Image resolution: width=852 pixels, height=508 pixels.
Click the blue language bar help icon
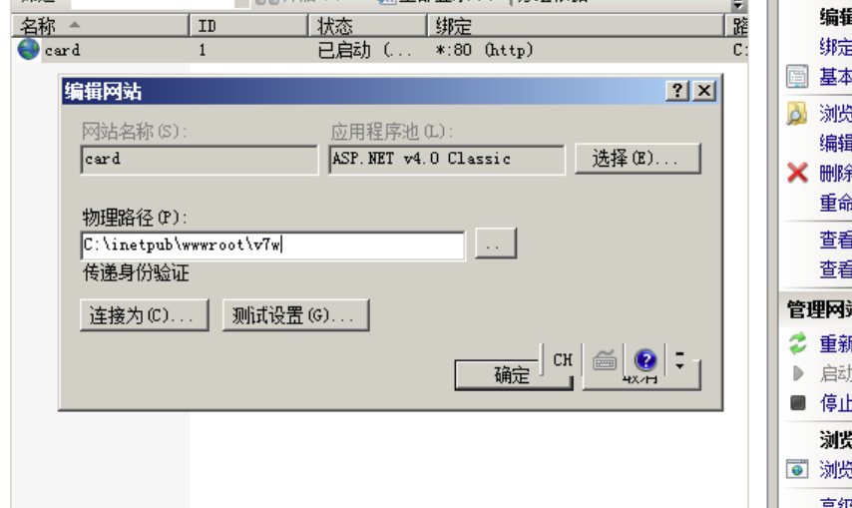(x=644, y=359)
